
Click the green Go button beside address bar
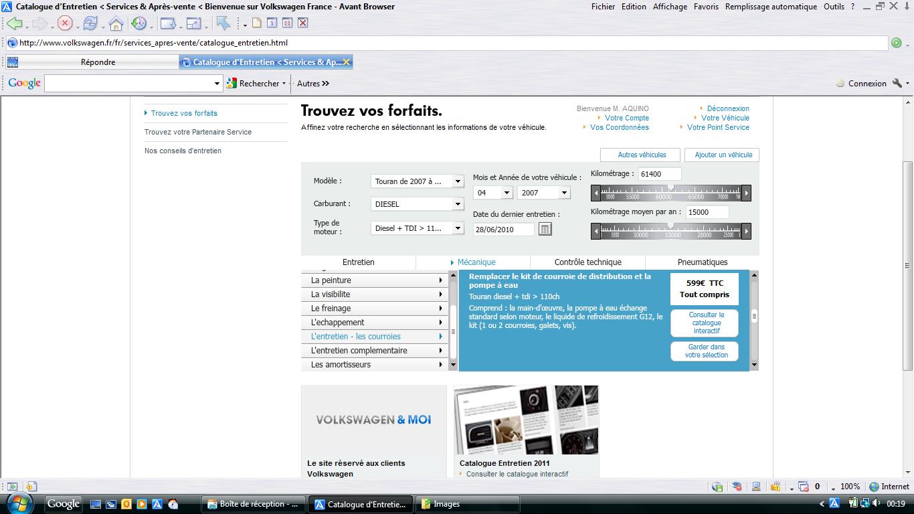896,43
